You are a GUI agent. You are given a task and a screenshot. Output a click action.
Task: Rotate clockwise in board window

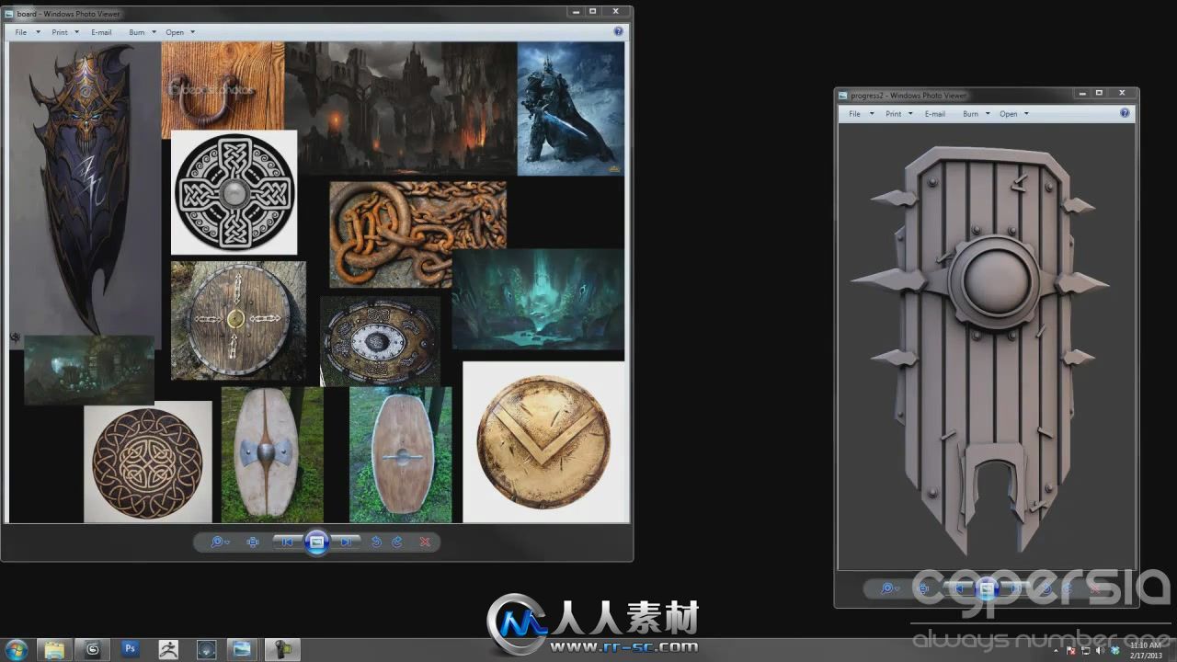tap(397, 542)
